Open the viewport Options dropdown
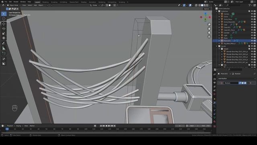 coord(207,9)
